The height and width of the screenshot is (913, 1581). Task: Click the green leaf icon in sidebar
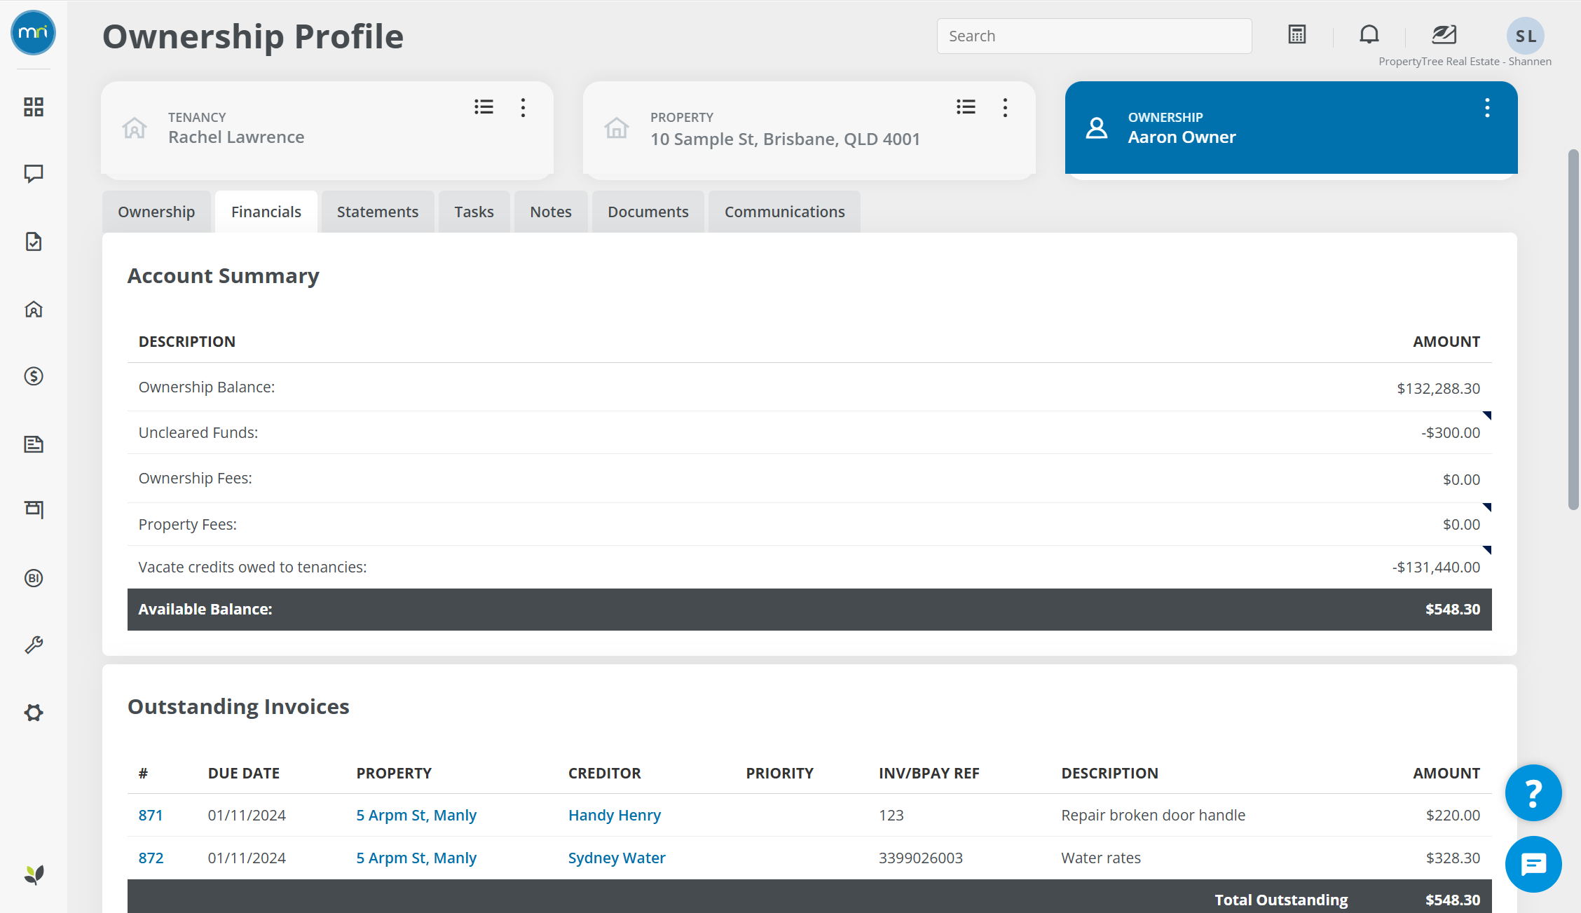tap(34, 874)
